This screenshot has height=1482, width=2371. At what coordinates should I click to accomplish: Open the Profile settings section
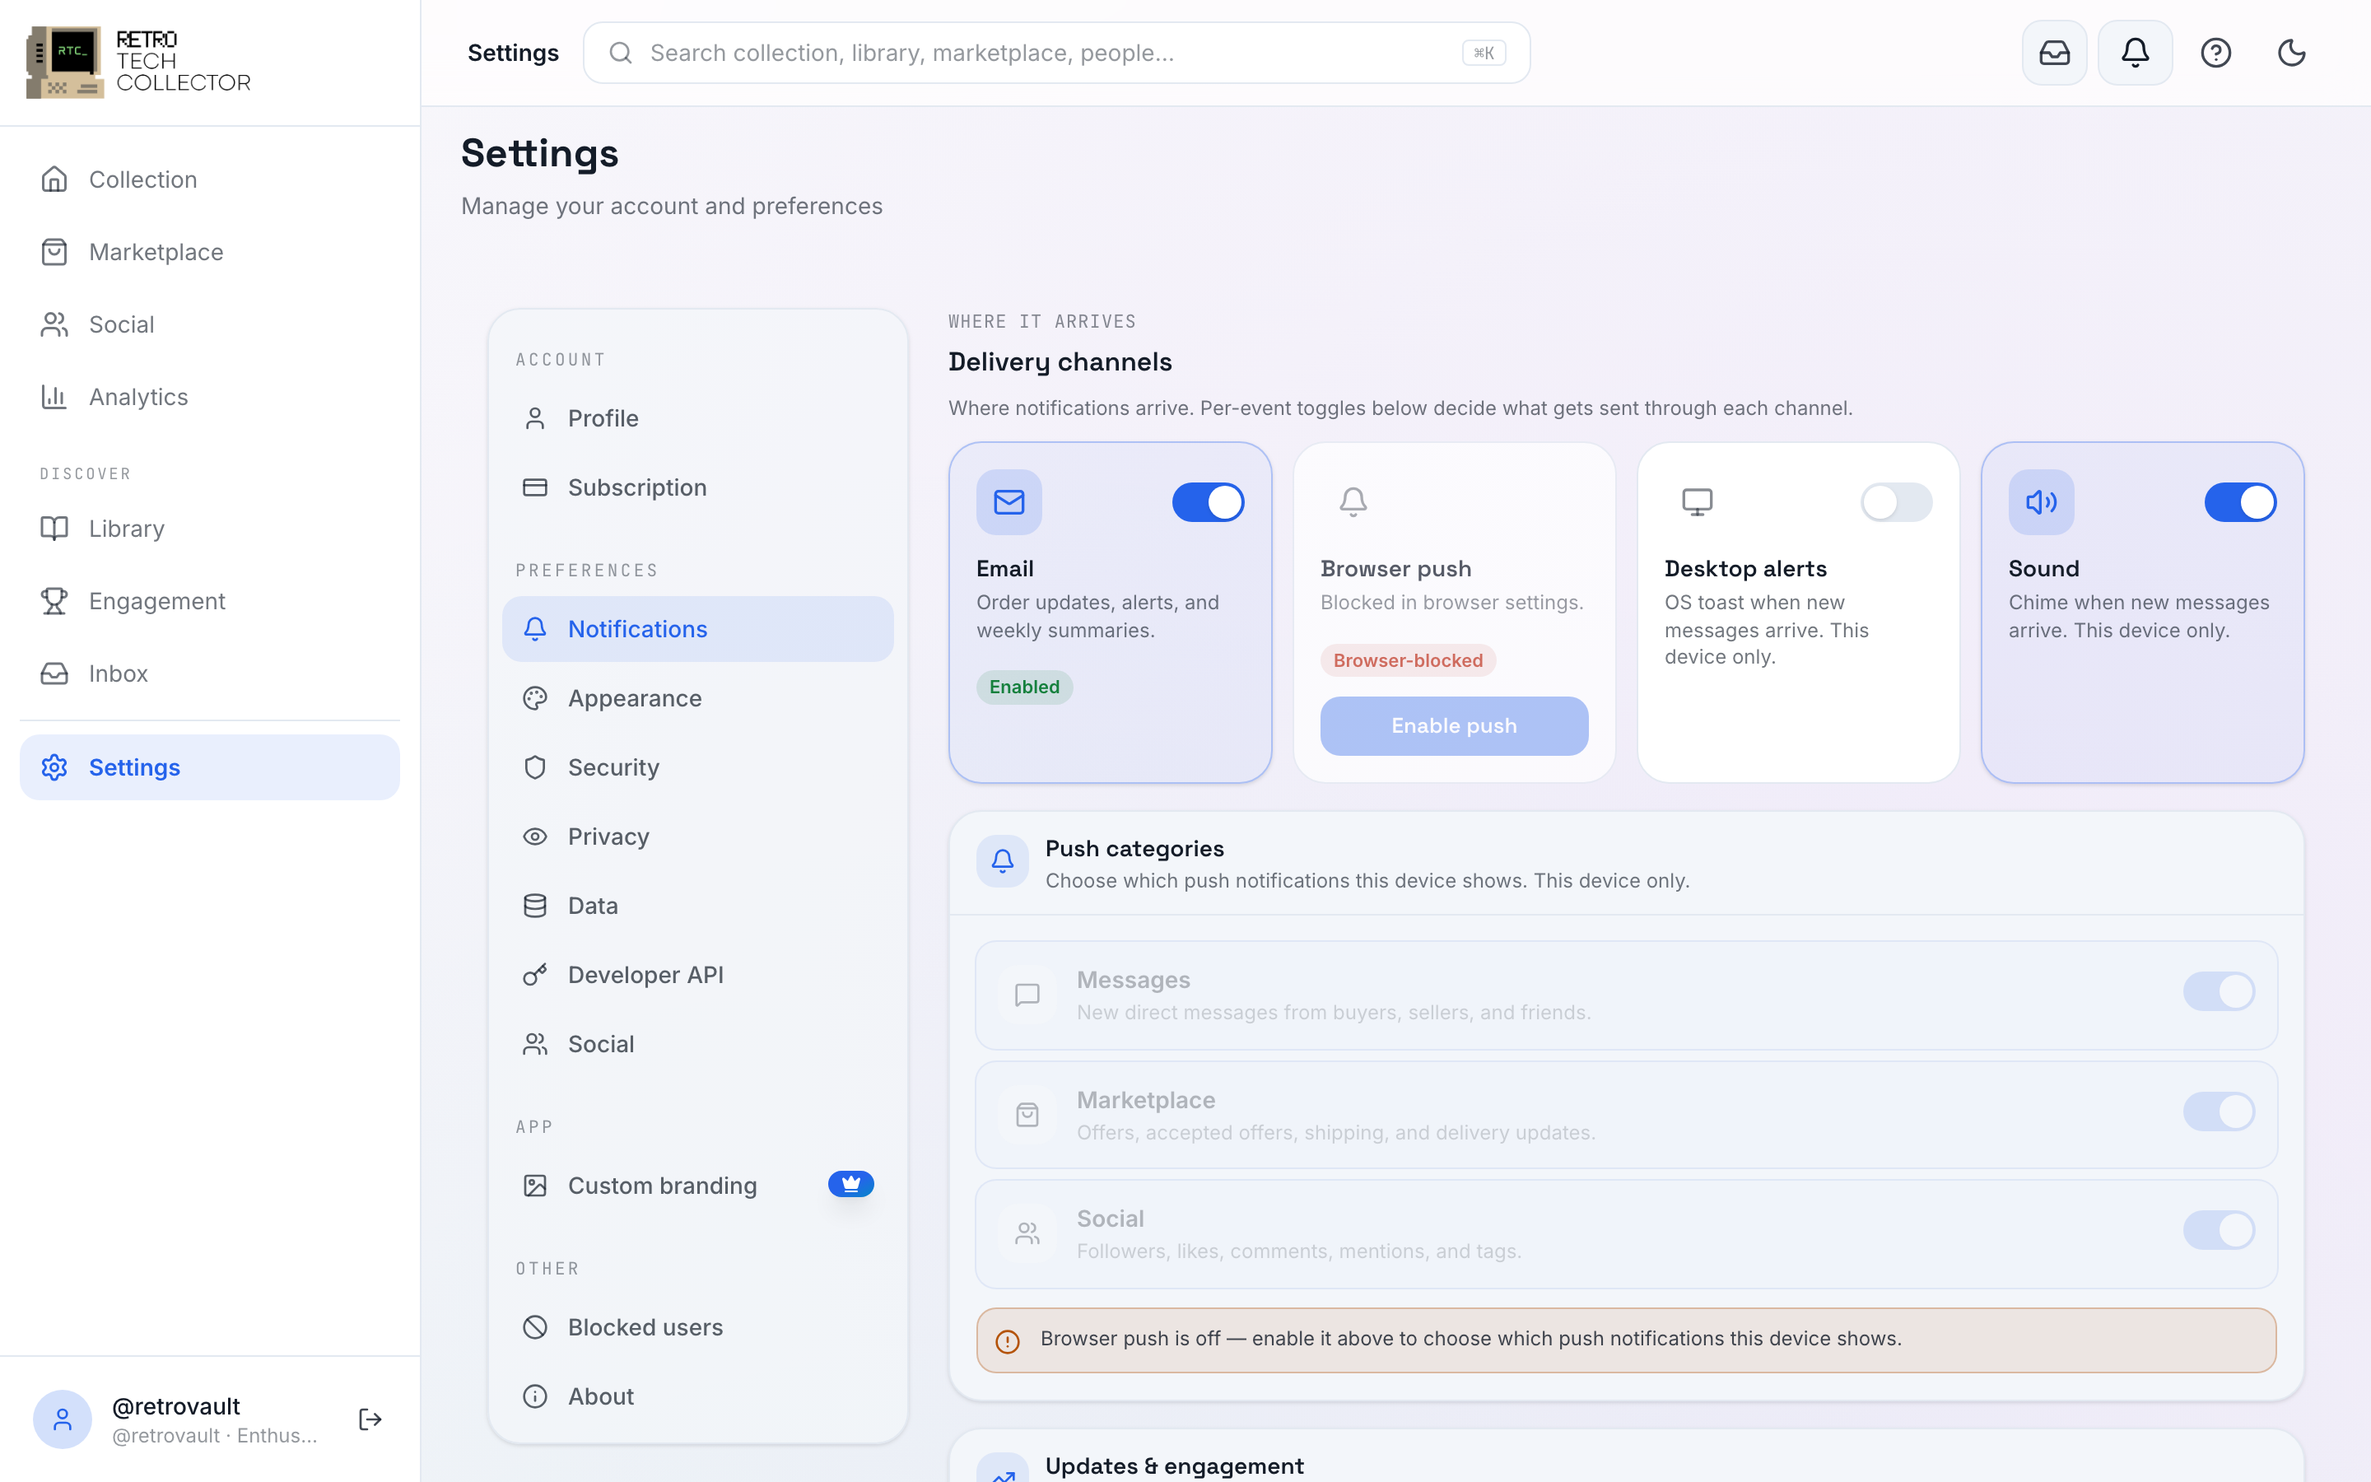(697, 418)
